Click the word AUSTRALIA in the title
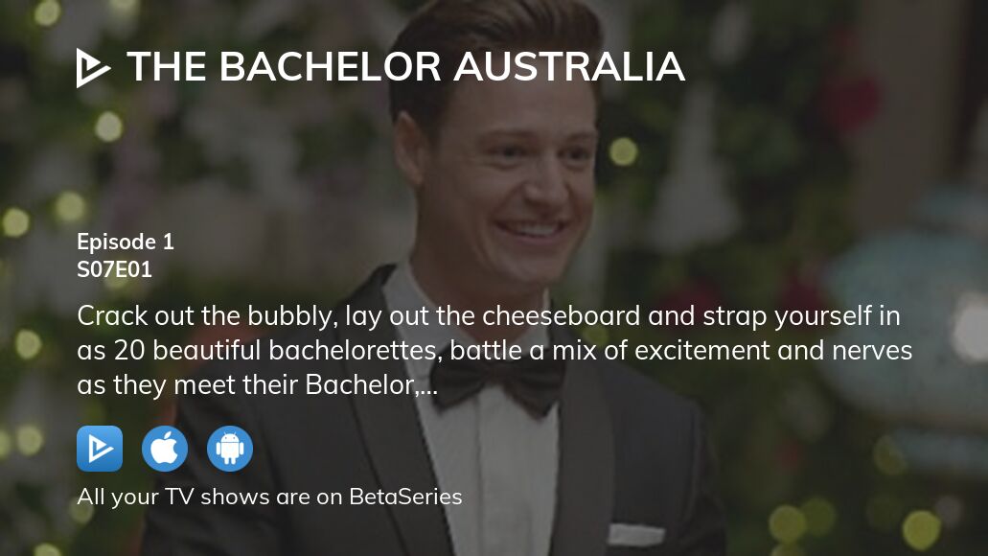988x556 pixels. (569, 67)
